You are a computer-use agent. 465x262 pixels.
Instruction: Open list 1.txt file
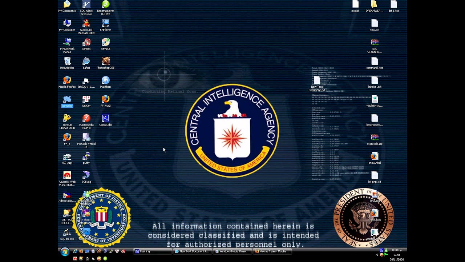(393, 7)
